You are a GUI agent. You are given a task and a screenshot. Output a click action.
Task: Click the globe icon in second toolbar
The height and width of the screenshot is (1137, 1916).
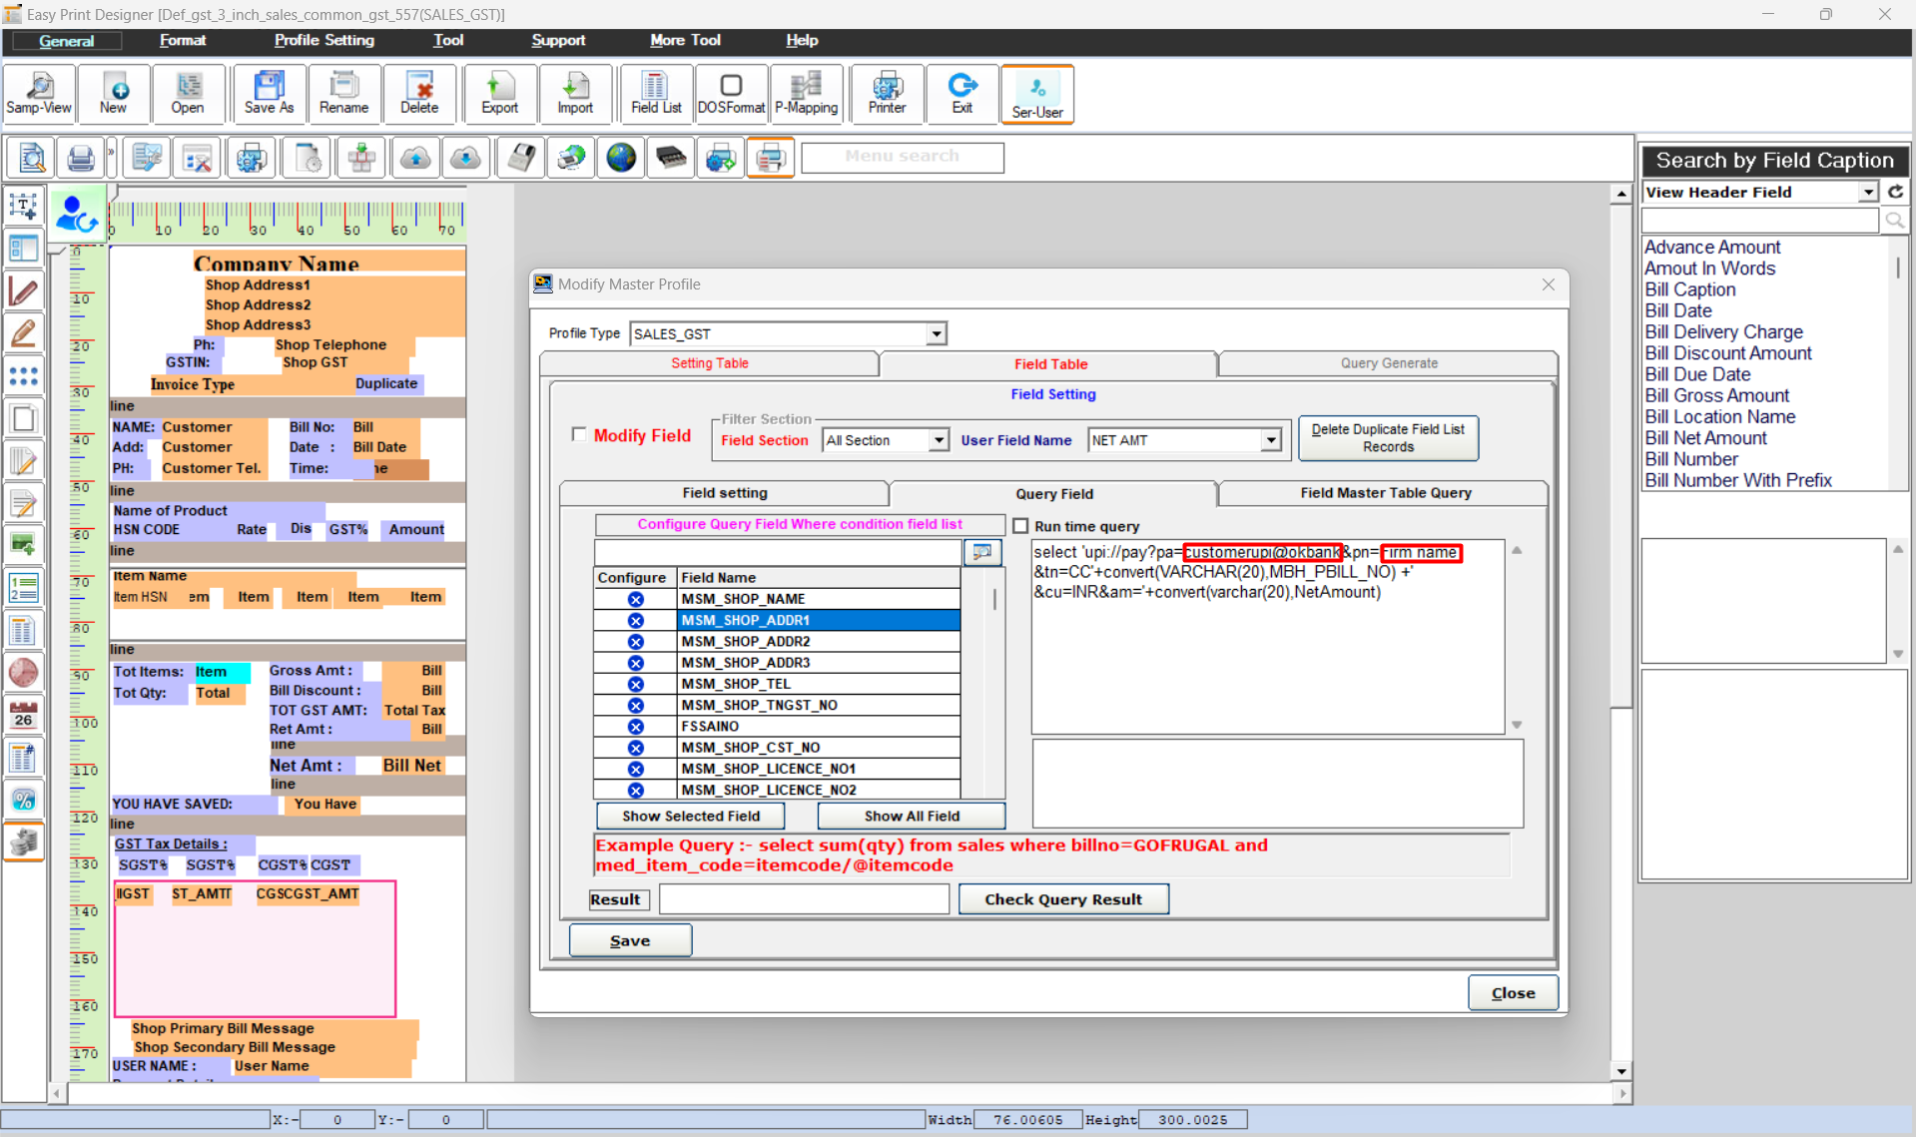point(621,158)
